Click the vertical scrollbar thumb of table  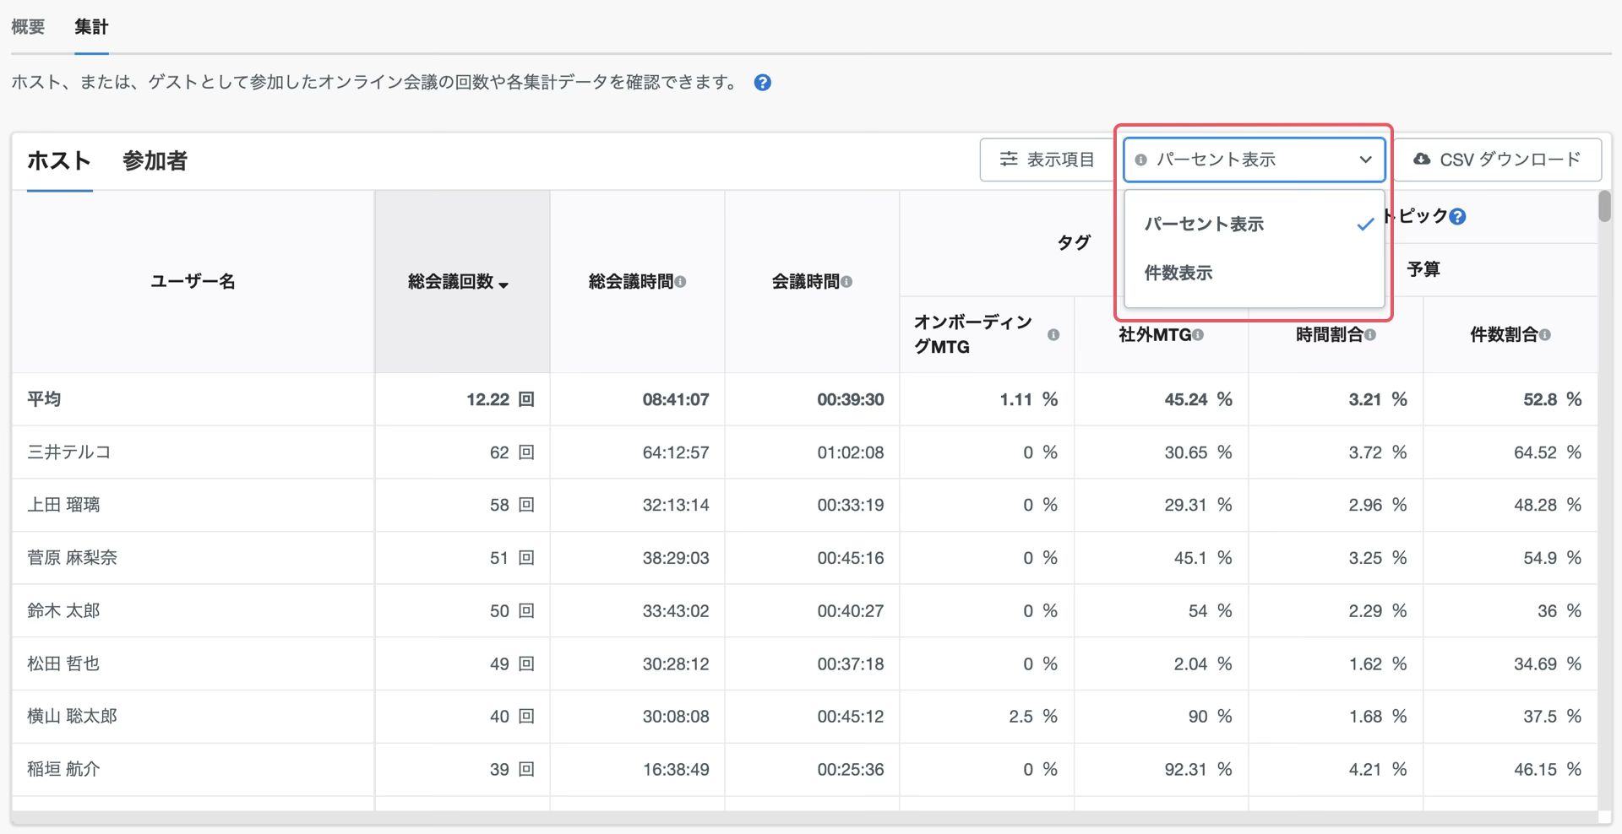1604,207
